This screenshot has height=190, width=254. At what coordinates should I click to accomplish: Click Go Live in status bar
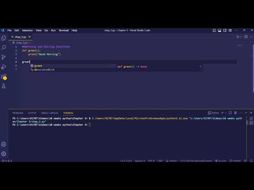coord(221,161)
